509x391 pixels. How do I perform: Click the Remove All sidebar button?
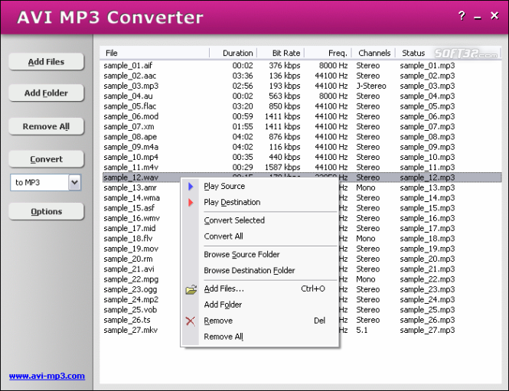[x=46, y=126]
